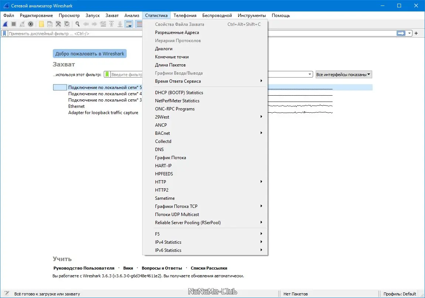Choose 'График Потока' menu item
The height and width of the screenshot is (298, 425).
coord(205,158)
